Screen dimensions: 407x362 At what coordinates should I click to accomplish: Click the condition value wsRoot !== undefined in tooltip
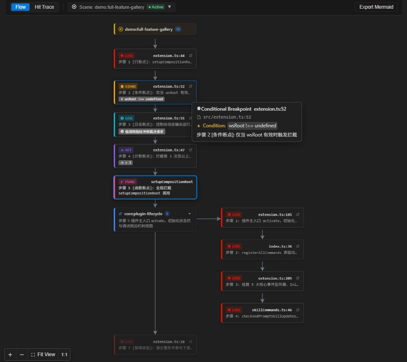252,126
